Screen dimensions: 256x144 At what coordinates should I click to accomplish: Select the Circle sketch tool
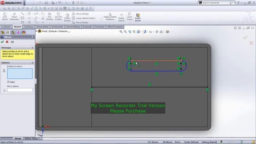29,14
